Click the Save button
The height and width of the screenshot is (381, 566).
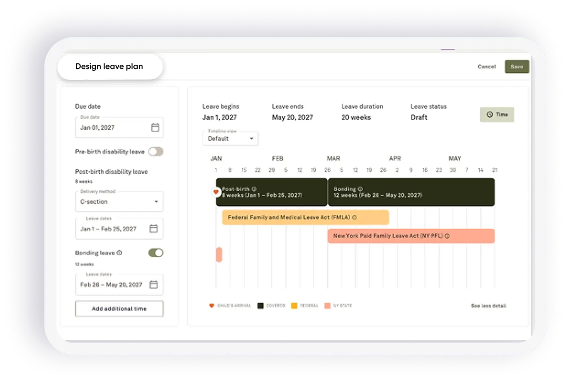pyautogui.click(x=517, y=66)
